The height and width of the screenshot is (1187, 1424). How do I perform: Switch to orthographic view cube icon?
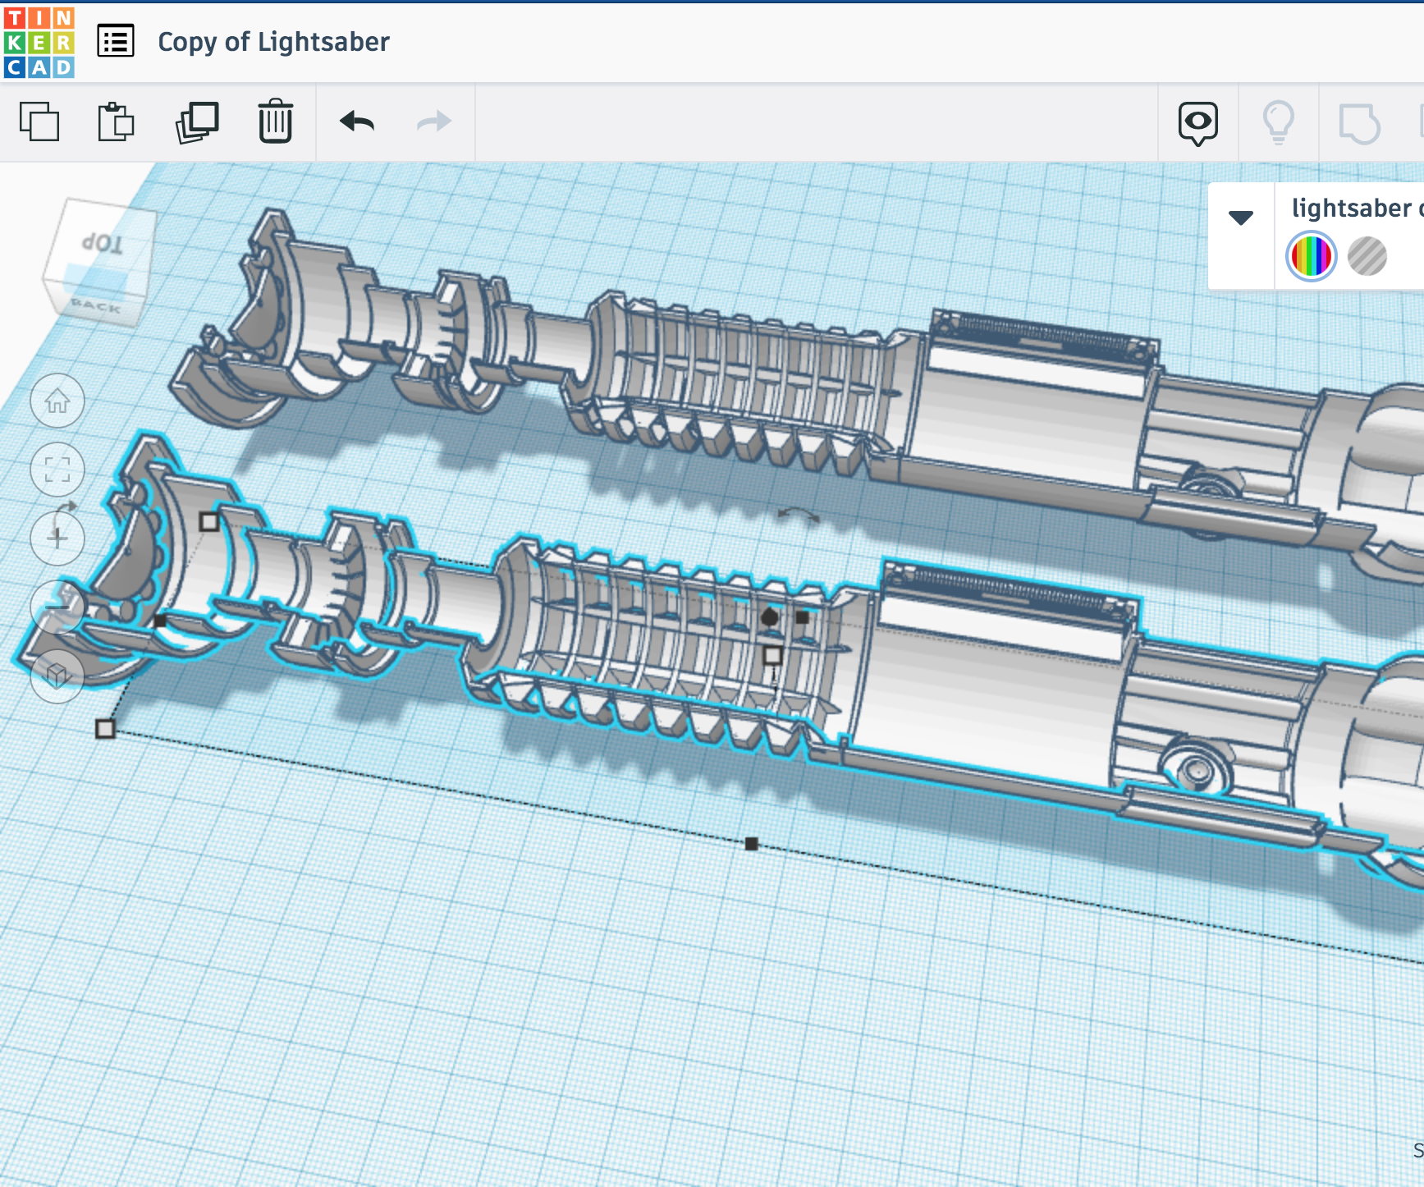click(57, 676)
